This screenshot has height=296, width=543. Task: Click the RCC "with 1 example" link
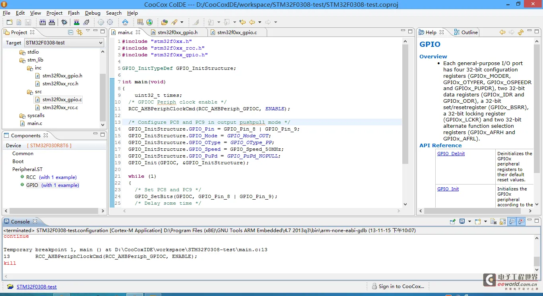tap(58, 177)
